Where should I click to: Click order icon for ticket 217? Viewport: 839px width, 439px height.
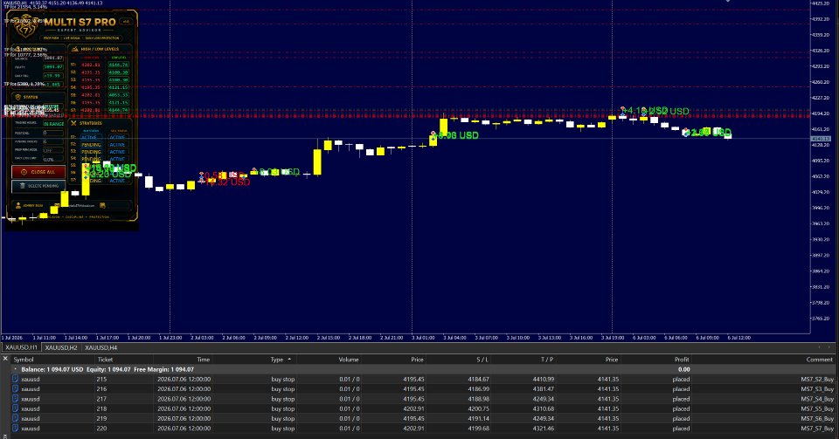(16, 399)
